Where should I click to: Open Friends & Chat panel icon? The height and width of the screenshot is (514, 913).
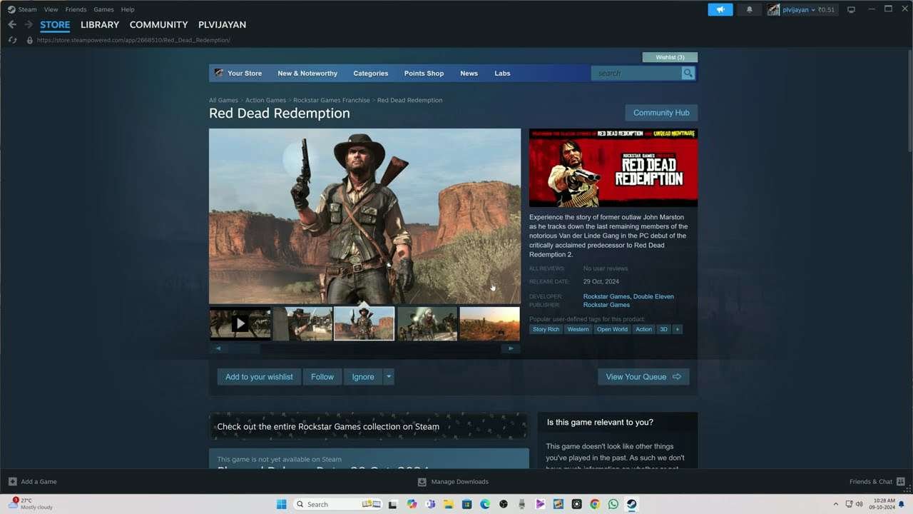(900, 481)
